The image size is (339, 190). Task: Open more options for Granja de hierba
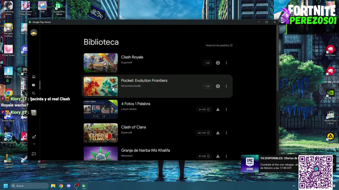point(226,156)
